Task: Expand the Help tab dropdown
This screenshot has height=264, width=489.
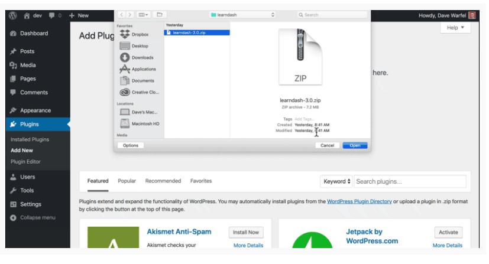Action: click(455, 28)
